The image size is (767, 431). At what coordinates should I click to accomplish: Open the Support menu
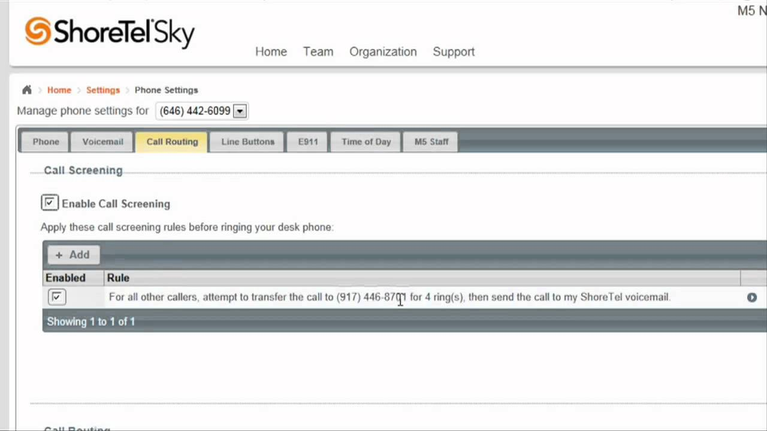454,51
